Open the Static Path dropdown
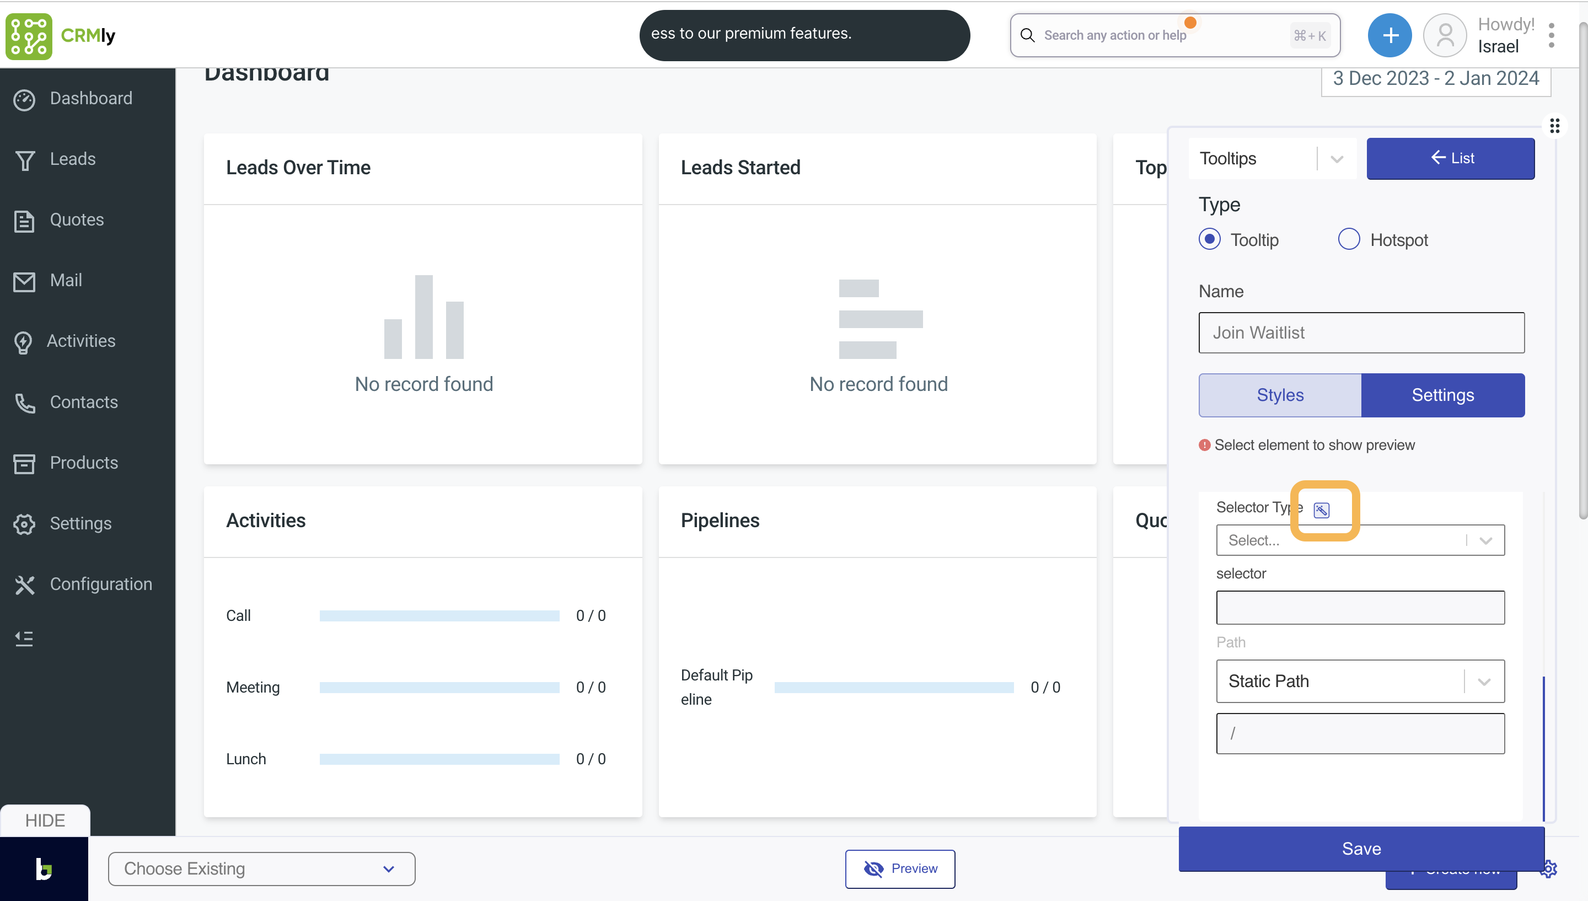 pyautogui.click(x=1360, y=682)
